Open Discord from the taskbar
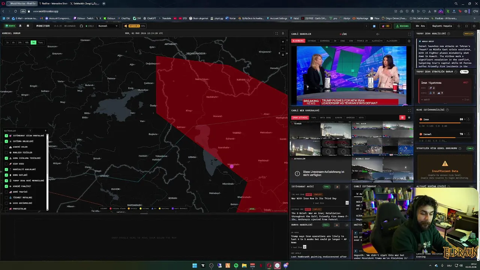This screenshot has width=480, height=270. pos(285,265)
